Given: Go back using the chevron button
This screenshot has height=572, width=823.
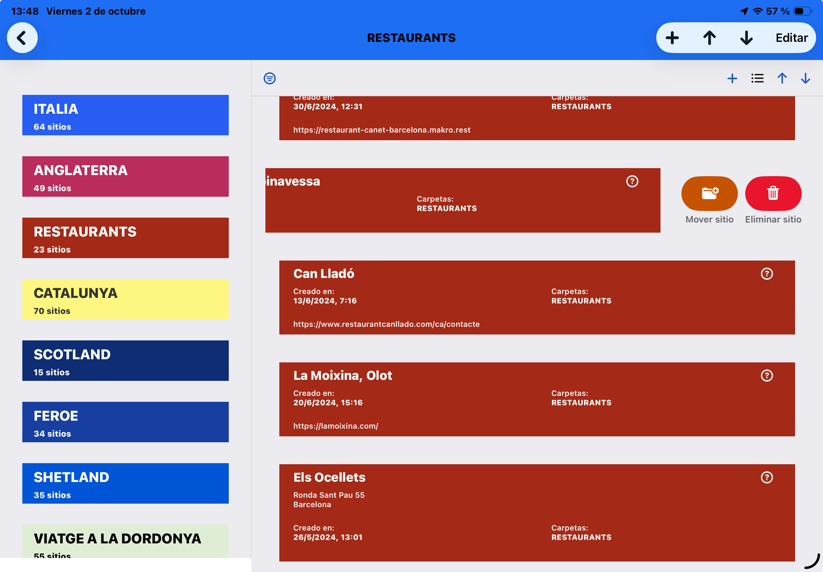Looking at the screenshot, I should point(22,38).
